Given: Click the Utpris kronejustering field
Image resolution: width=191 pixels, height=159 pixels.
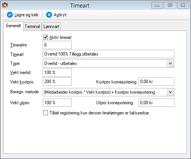Looking at the screenshot, I should 156,103.
